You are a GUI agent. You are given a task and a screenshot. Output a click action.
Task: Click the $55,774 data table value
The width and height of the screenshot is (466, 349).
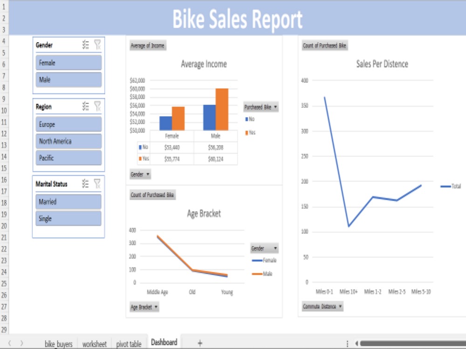pos(172,159)
